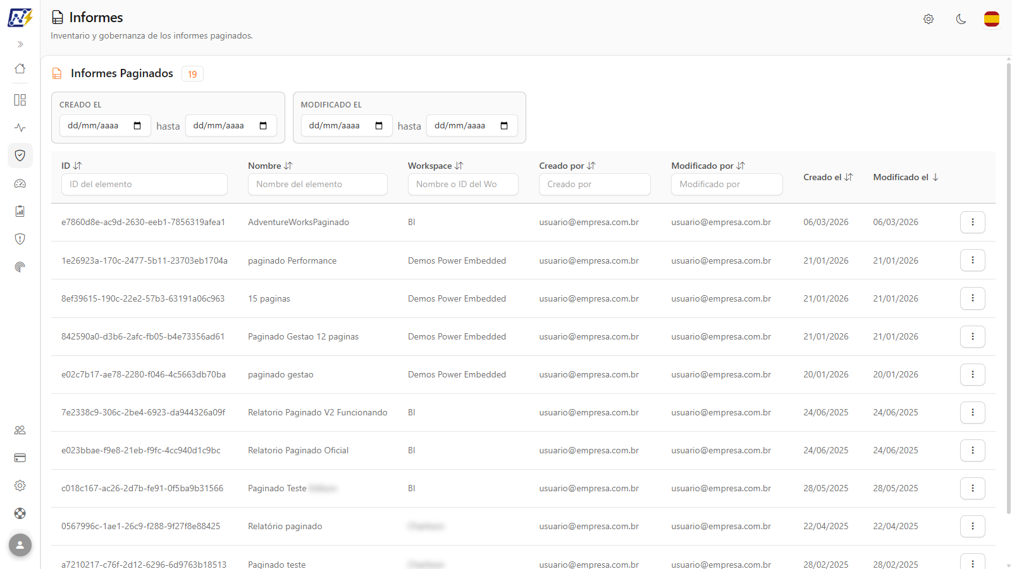Click the page vertical scrollbar
The width and height of the screenshot is (1012, 569).
1008,288
